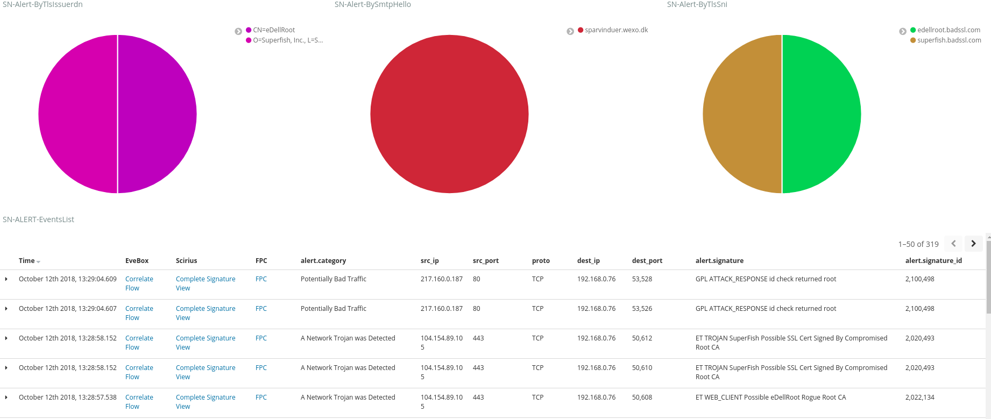The width and height of the screenshot is (991, 419).
Task: Select the superfish.badssl.com legend entry
Action: [x=950, y=40]
